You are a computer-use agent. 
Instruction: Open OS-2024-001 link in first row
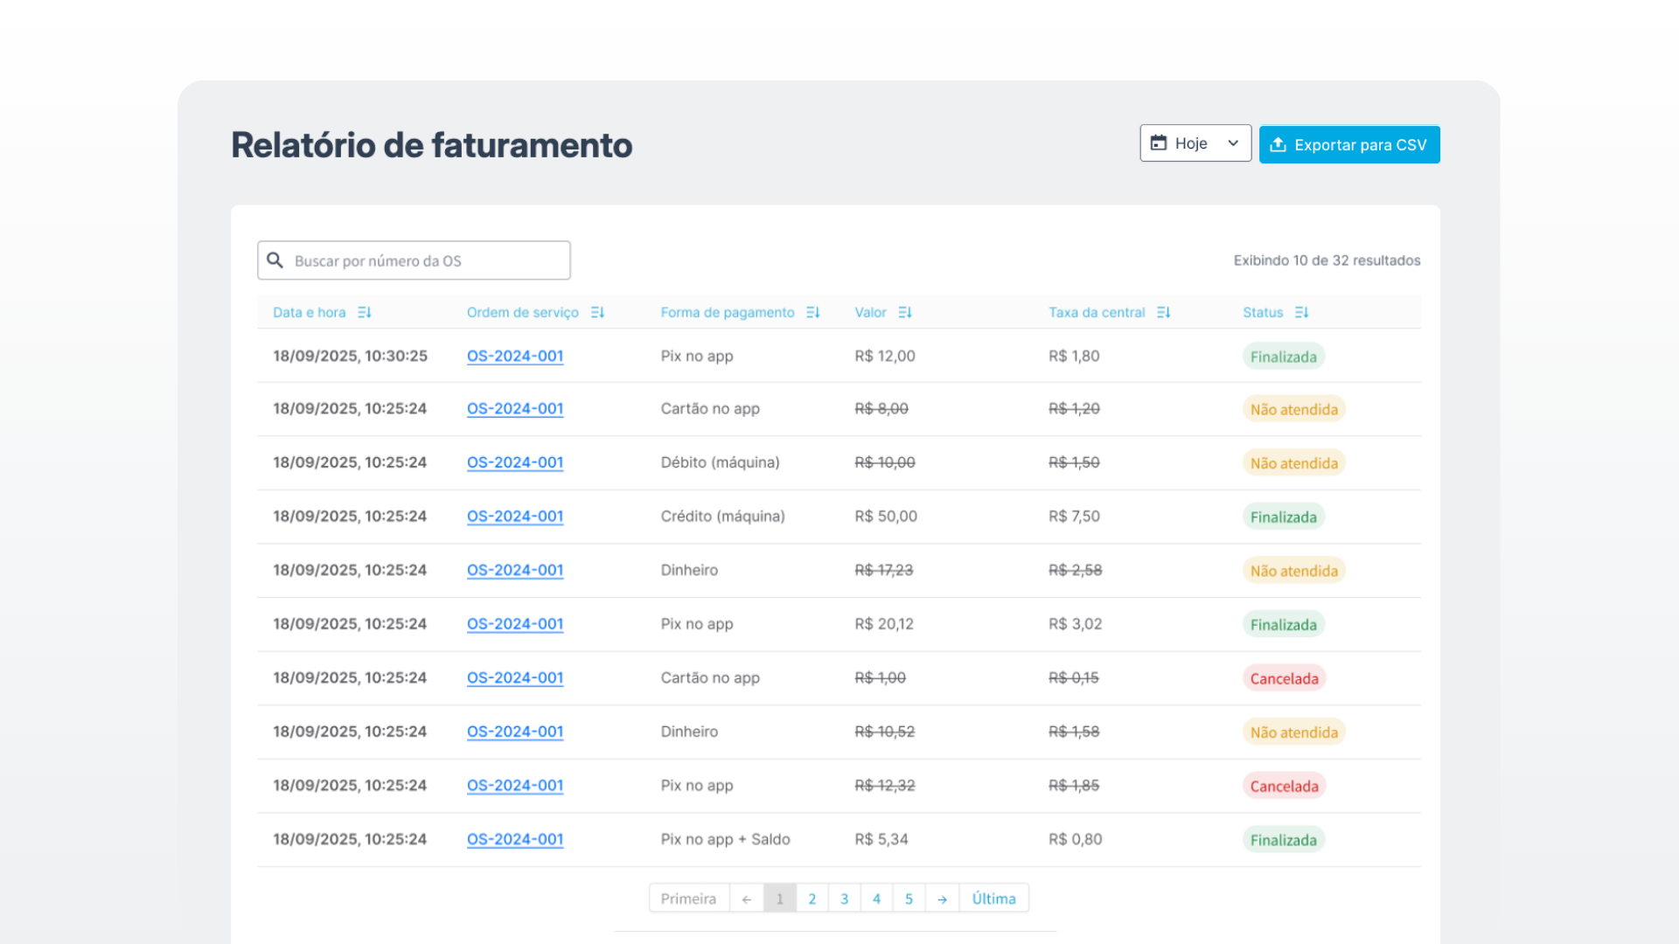(514, 356)
